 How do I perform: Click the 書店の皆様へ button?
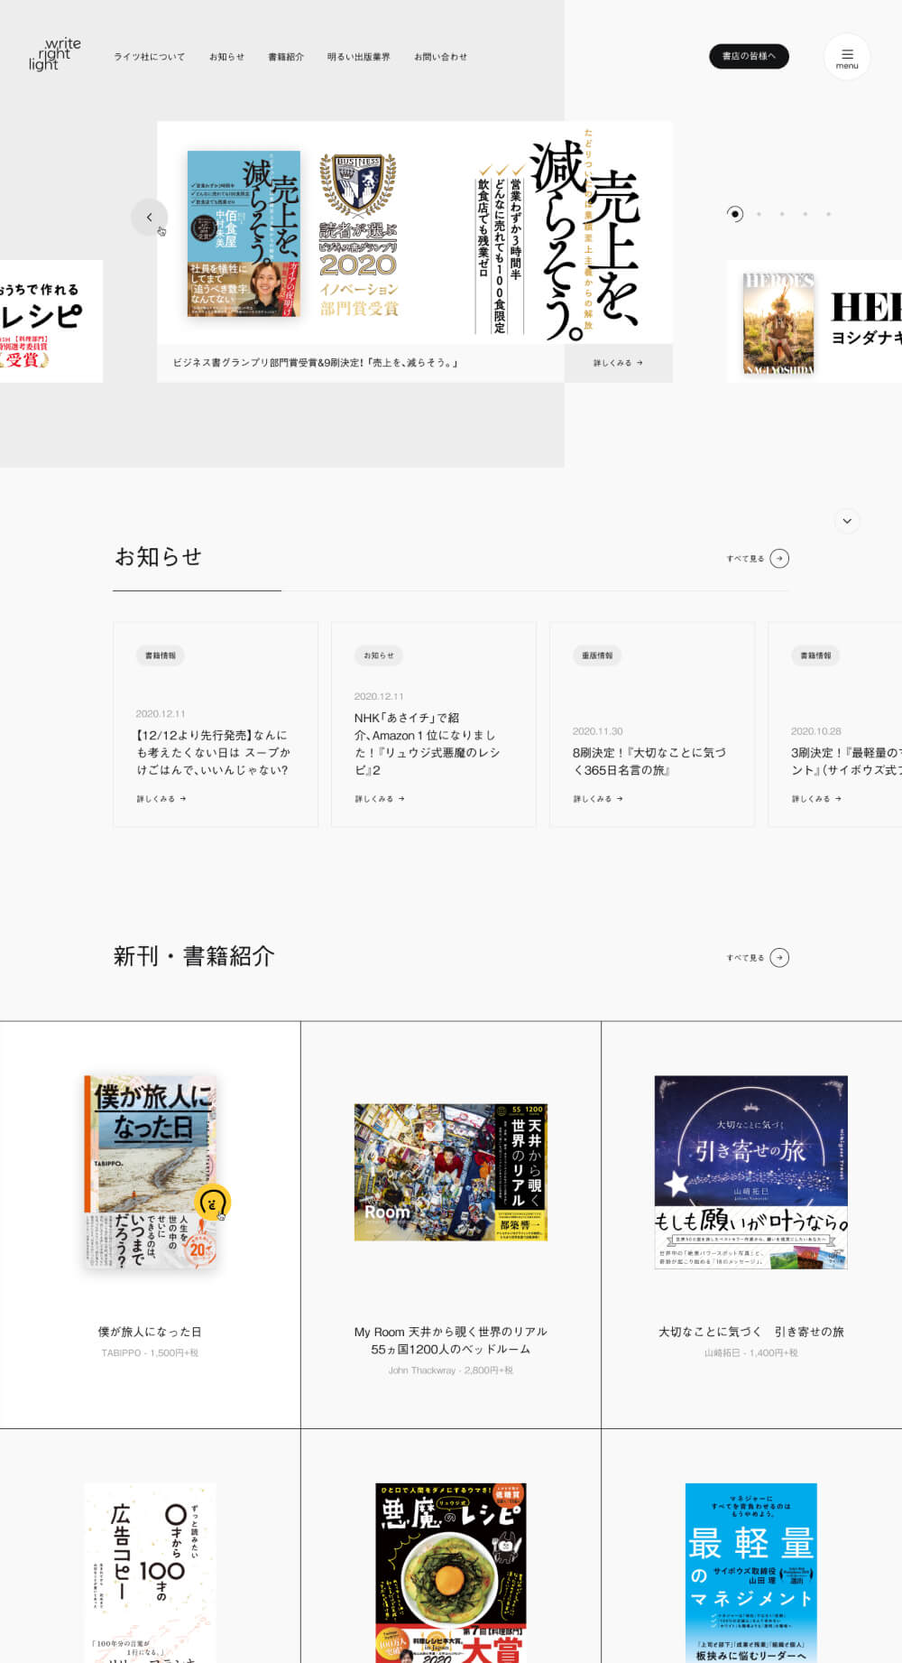[x=749, y=56]
